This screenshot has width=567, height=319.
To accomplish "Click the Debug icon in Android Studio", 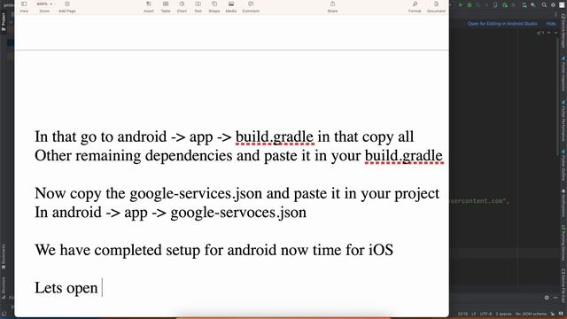I will click(x=470, y=5).
